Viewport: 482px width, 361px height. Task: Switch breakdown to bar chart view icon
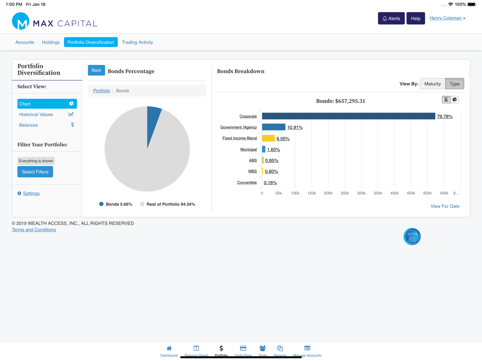(x=446, y=100)
